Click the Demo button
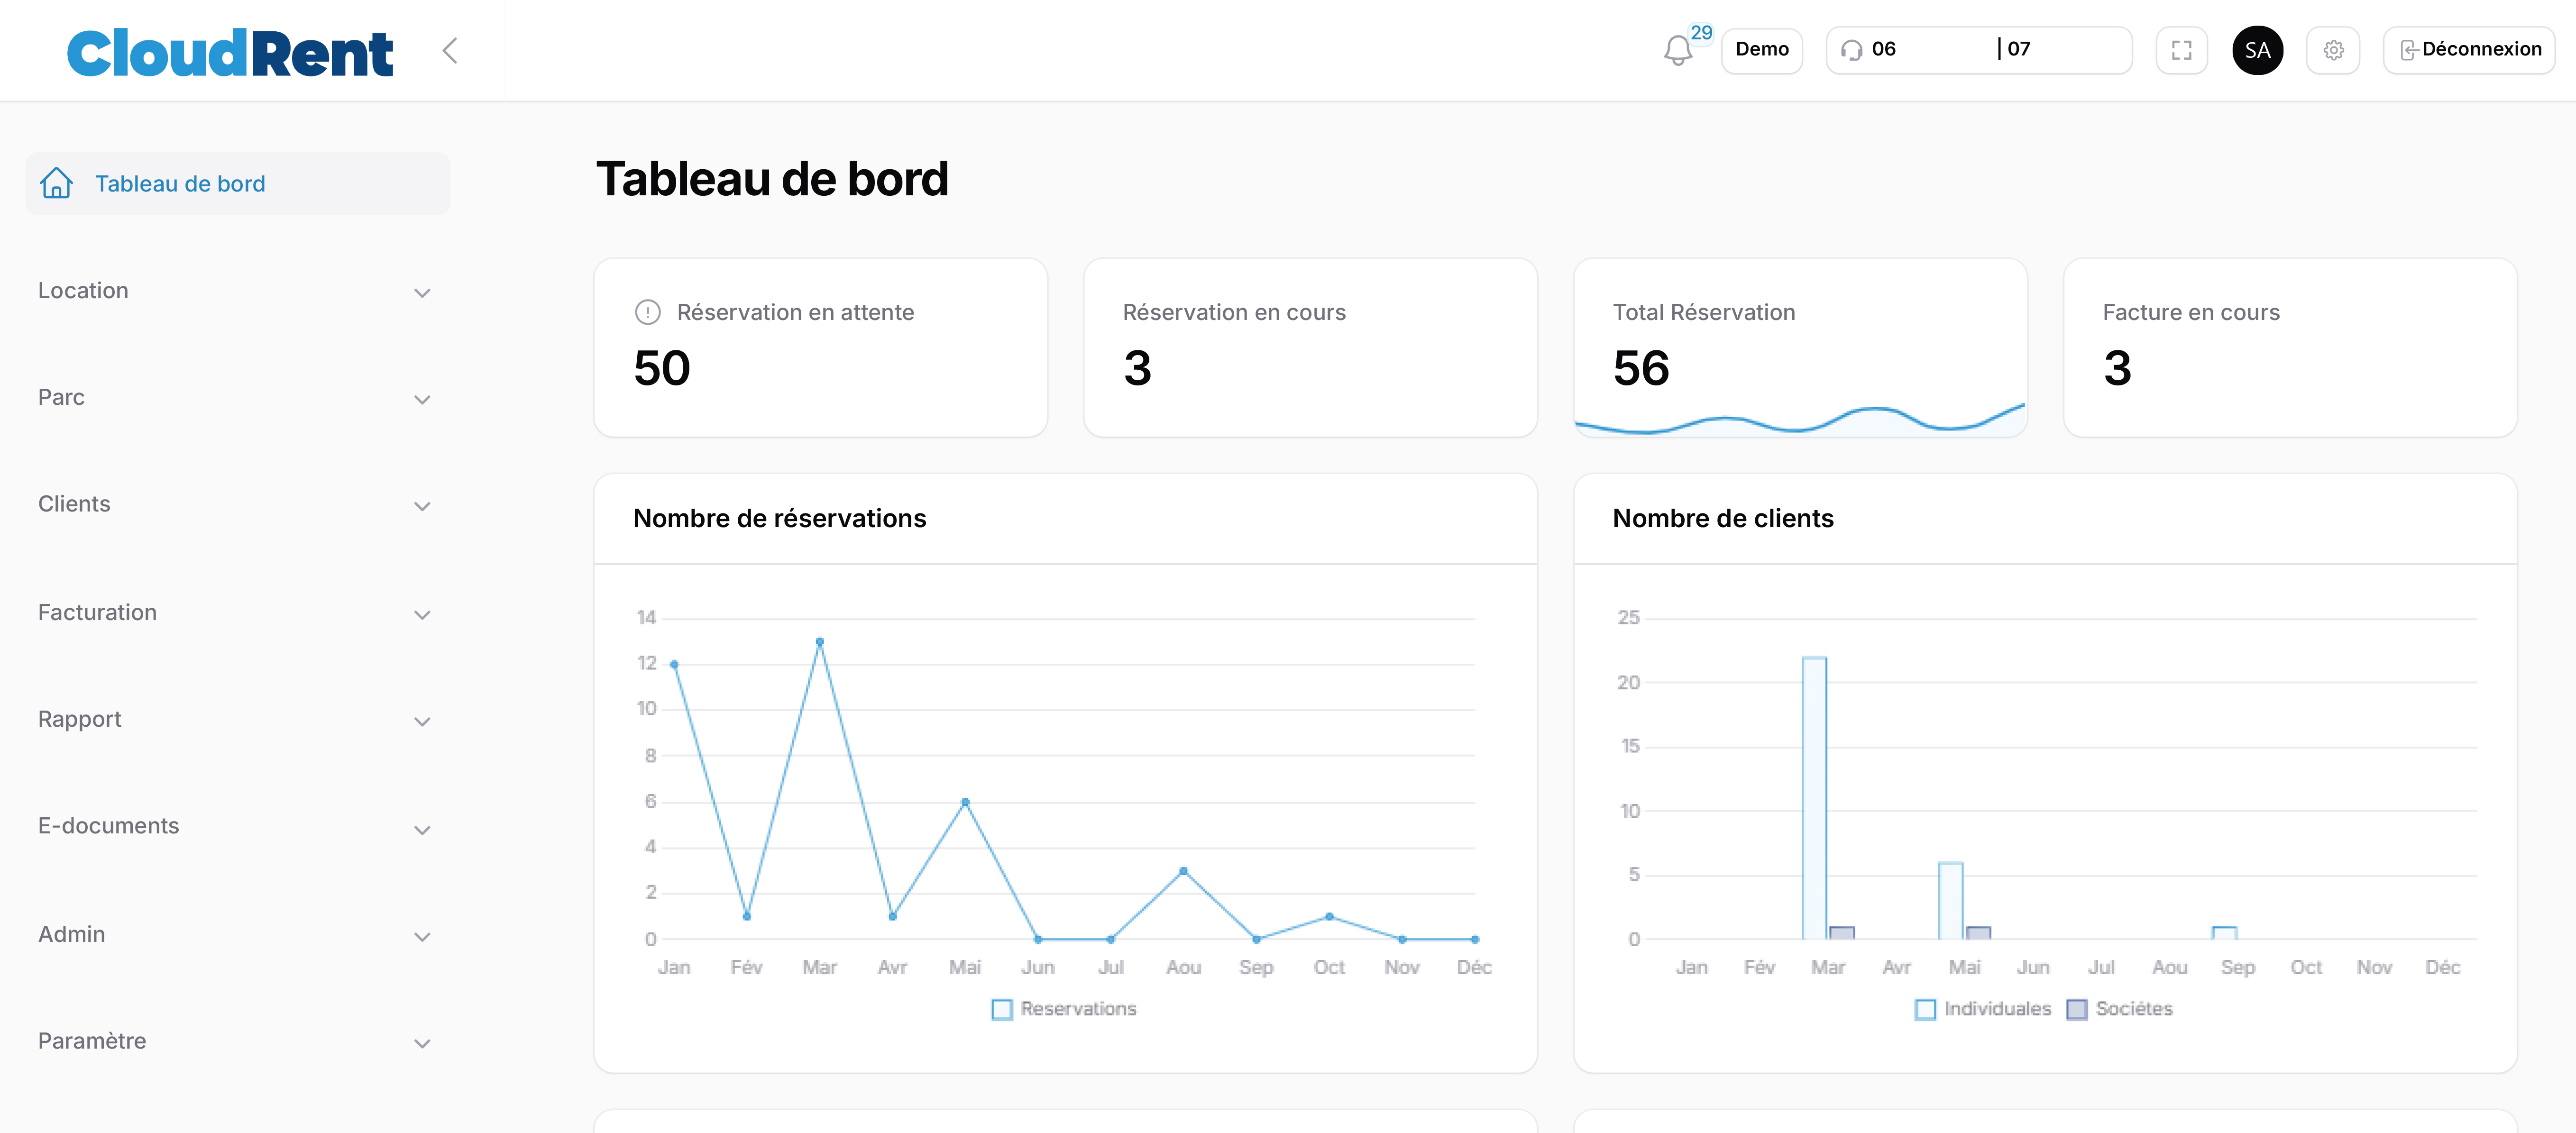This screenshot has width=2576, height=1133. coord(1761,50)
